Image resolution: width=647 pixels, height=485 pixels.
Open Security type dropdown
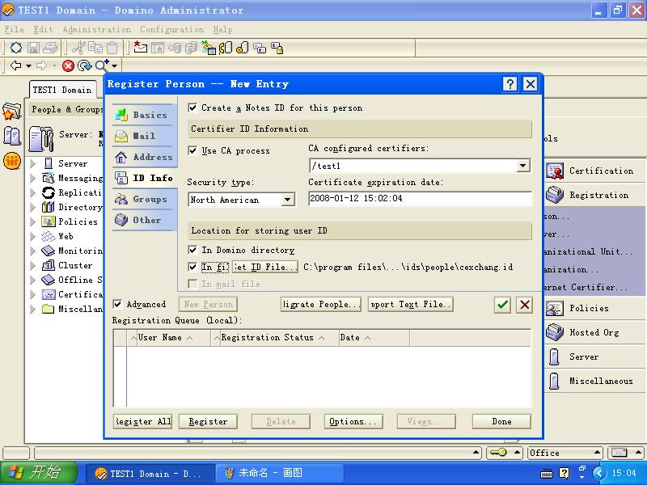click(288, 200)
